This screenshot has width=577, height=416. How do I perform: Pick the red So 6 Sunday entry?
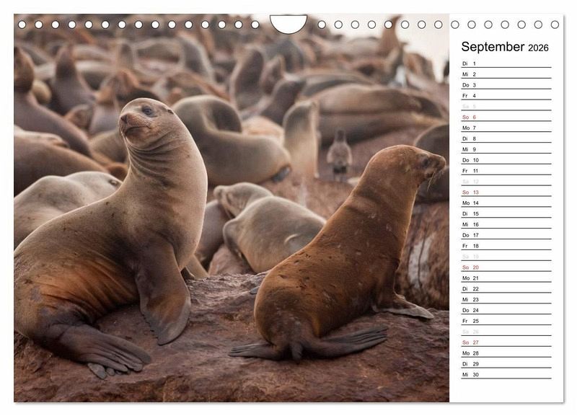point(506,117)
